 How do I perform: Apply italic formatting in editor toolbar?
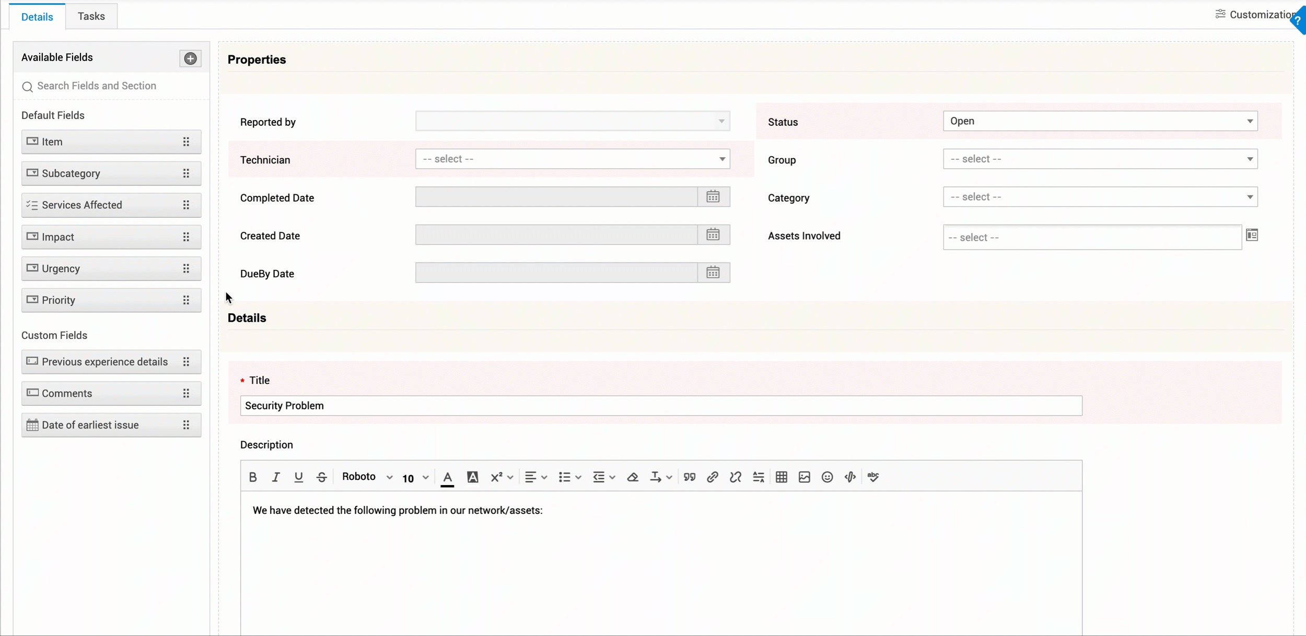276,477
